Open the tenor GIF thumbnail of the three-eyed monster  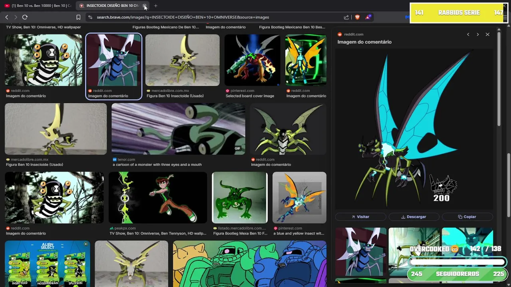178,129
